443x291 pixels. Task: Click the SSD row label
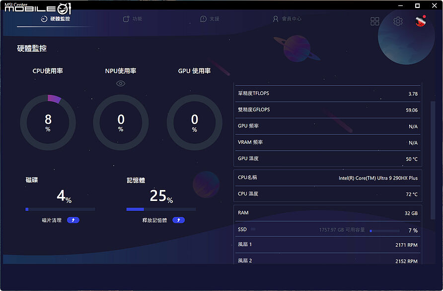pos(242,229)
